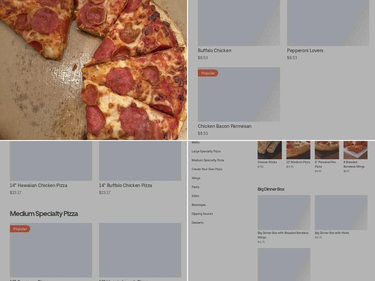Open the Big Dinner Box with Breaded Boneless Wings image
This screenshot has height=281, width=375.
click(x=284, y=213)
